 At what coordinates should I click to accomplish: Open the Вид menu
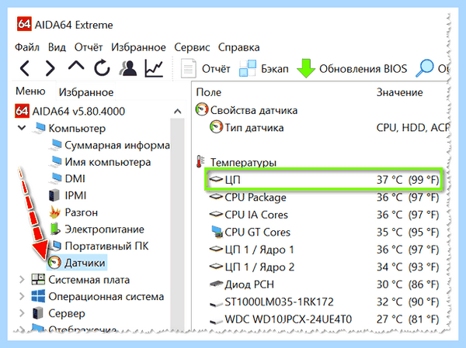pyautogui.click(x=57, y=47)
